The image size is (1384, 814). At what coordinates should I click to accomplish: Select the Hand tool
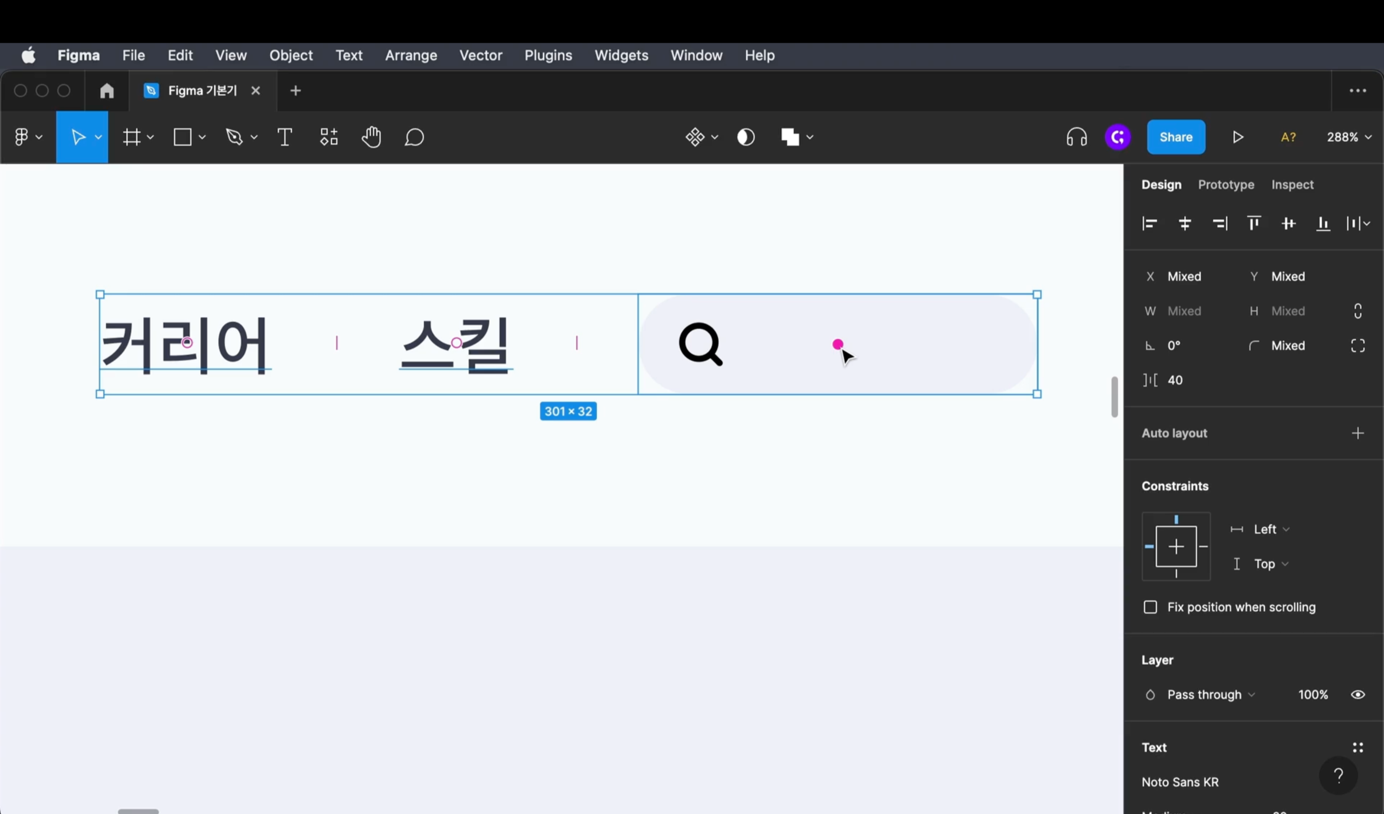371,137
